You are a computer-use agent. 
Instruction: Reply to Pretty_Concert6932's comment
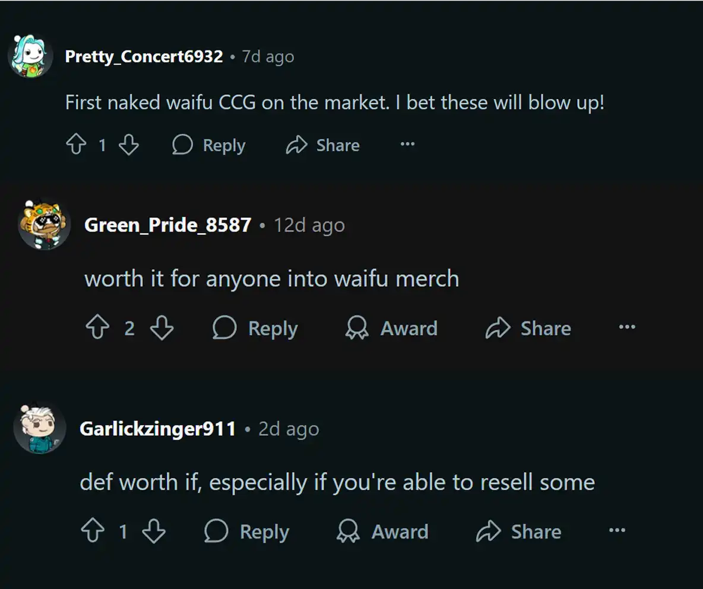209,145
